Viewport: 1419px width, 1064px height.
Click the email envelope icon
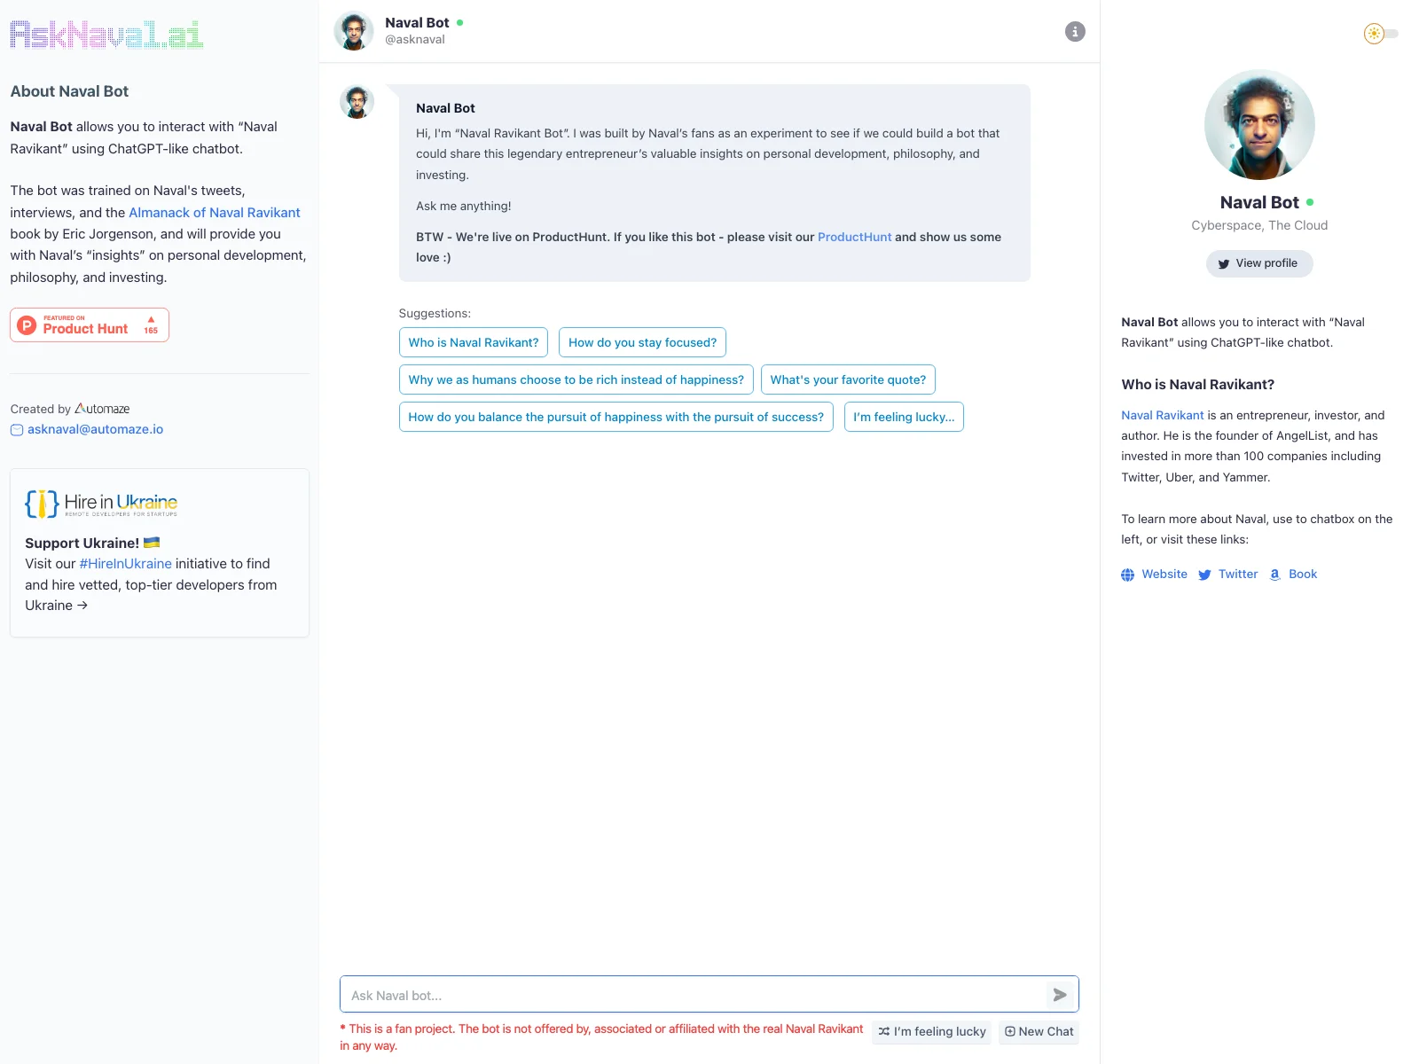(17, 430)
